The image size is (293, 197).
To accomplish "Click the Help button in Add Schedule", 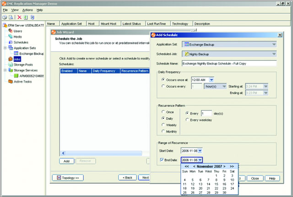I will (272, 178).
